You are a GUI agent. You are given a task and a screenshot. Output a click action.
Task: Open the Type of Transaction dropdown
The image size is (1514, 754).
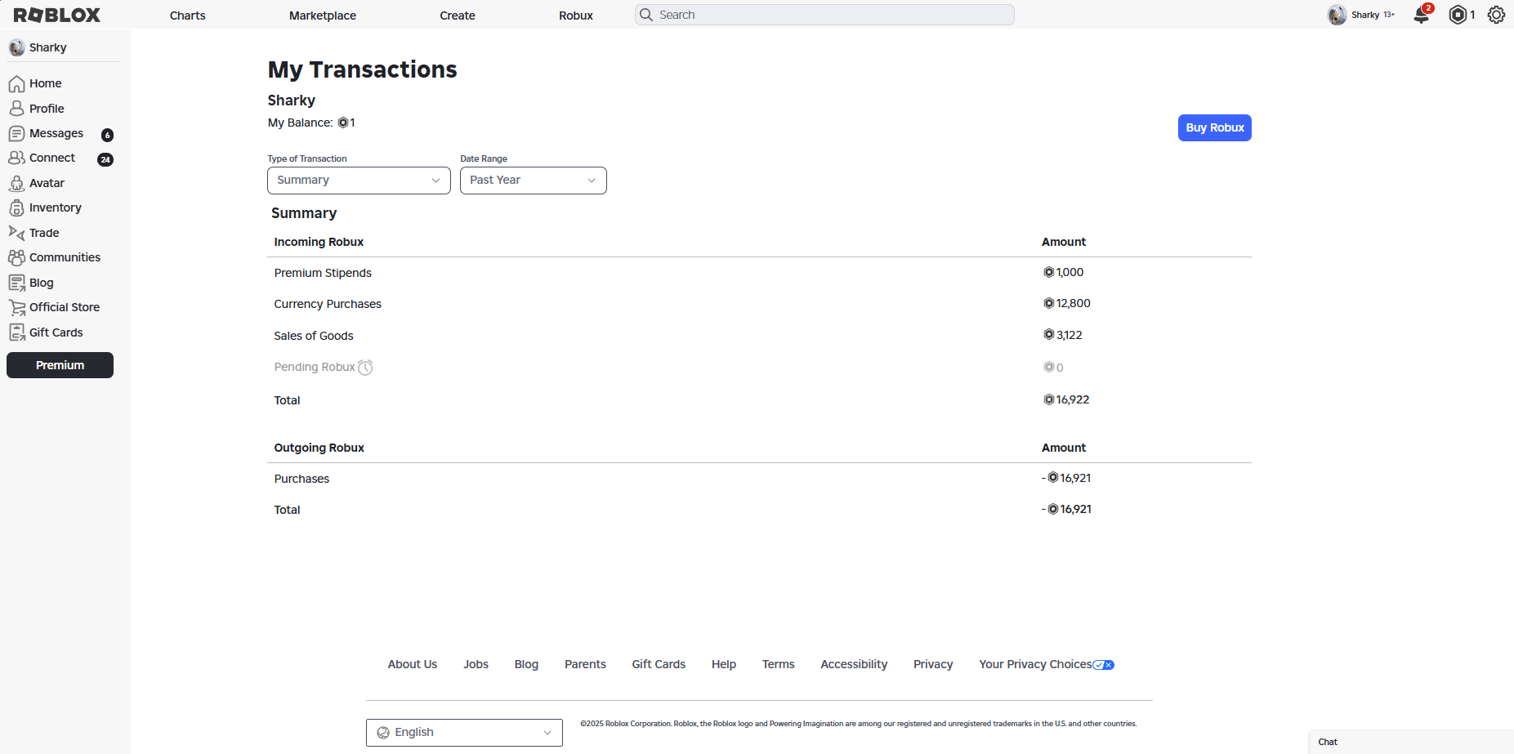pos(359,181)
